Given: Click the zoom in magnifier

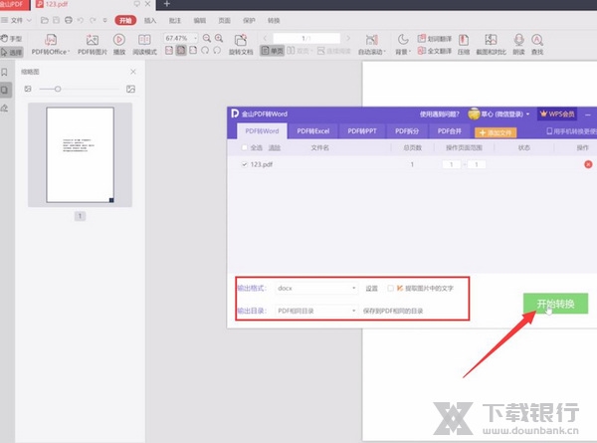Looking at the screenshot, I should 219,38.
